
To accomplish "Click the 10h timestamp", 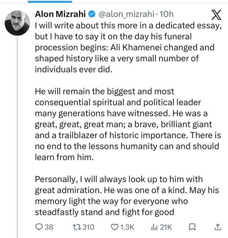I will [166, 14].
